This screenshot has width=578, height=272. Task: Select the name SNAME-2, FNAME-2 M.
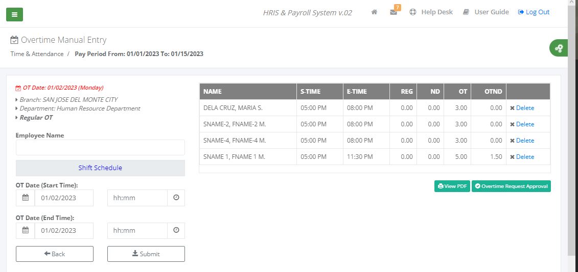235,124
